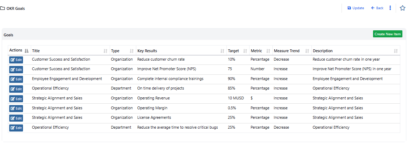
Task: Sort table by Target column arrows
Action: [245, 51]
